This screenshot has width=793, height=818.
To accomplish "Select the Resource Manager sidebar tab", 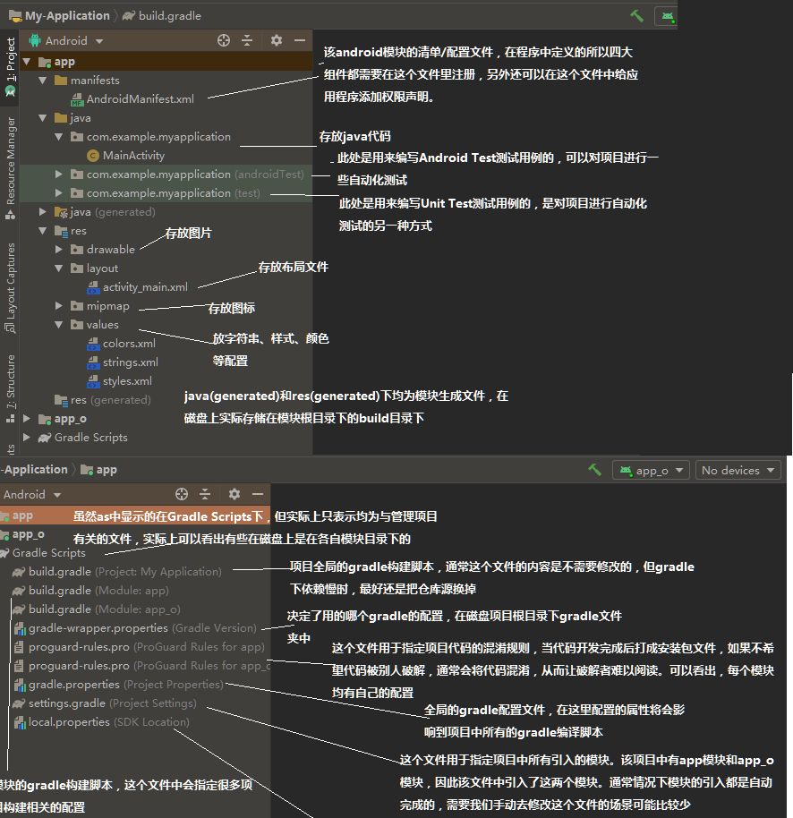I will tap(10, 158).
